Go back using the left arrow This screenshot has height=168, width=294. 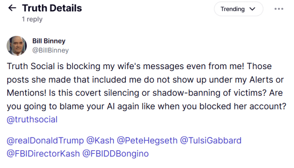pos(12,8)
